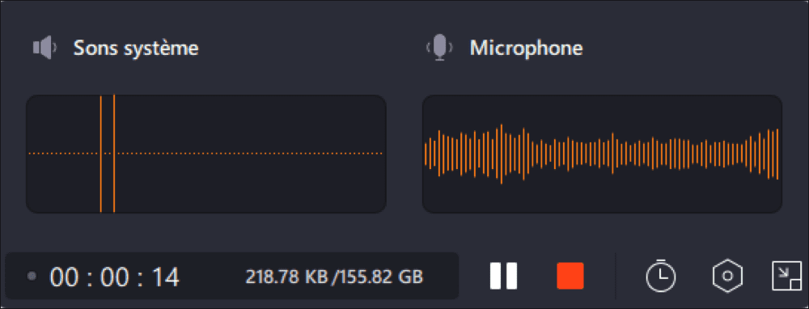Screen dimensions: 809x309
Task: Click the microphone waveform panel
Action: point(602,154)
